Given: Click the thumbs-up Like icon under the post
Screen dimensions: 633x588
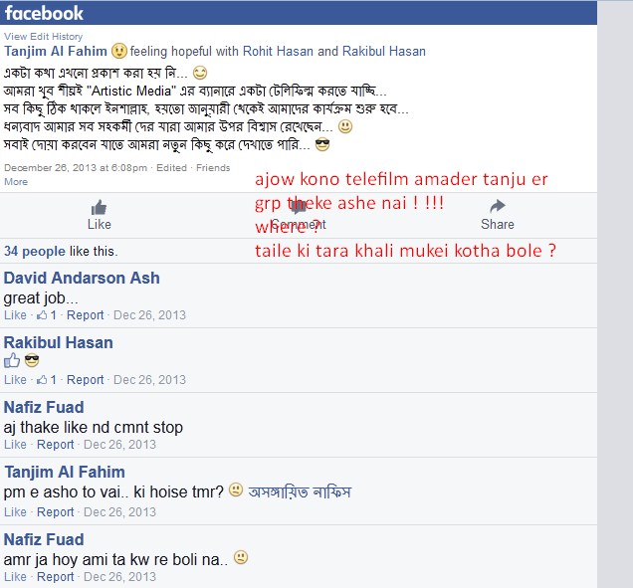Looking at the screenshot, I should (99, 208).
